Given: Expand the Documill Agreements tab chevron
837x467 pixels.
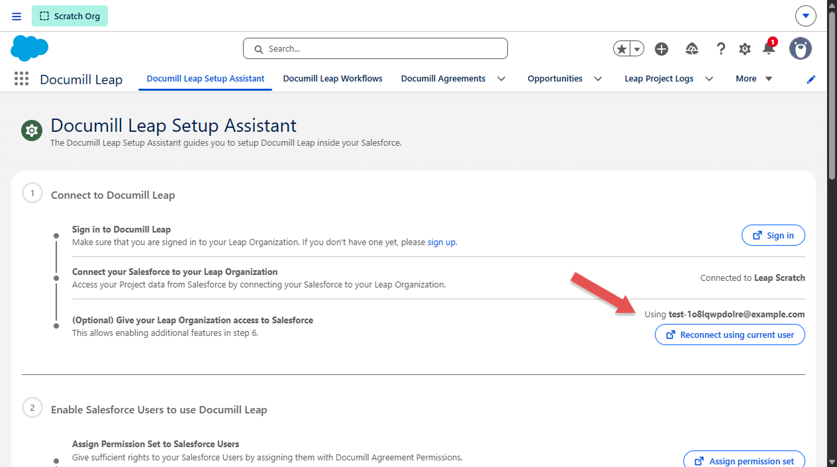Looking at the screenshot, I should tap(501, 79).
